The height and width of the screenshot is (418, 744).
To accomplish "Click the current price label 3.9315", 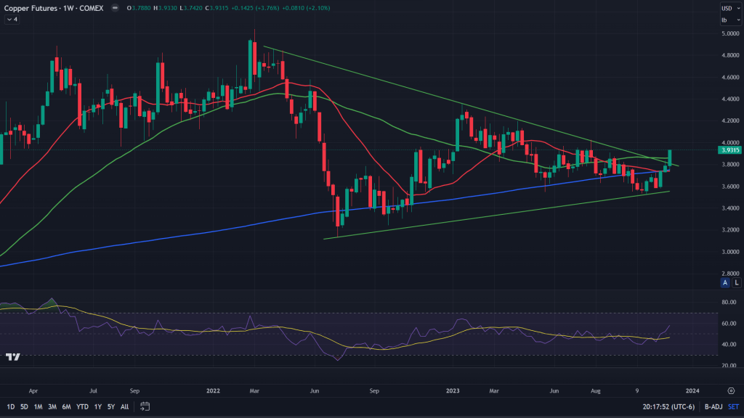I will click(x=729, y=150).
